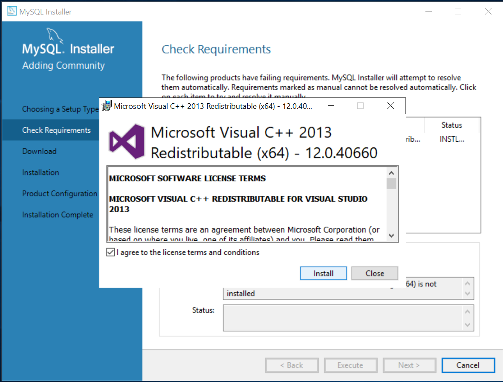
Task: Click the Cancel button
Action: [x=468, y=365]
